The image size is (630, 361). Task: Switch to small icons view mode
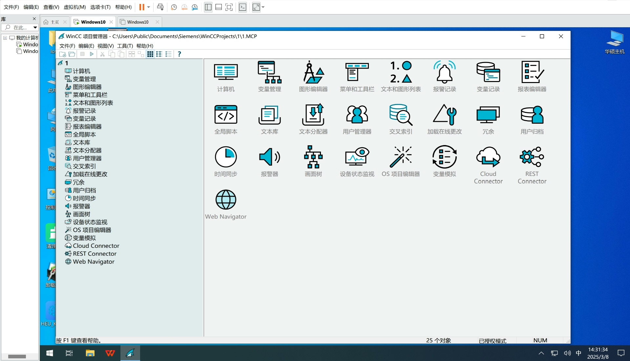(159, 54)
